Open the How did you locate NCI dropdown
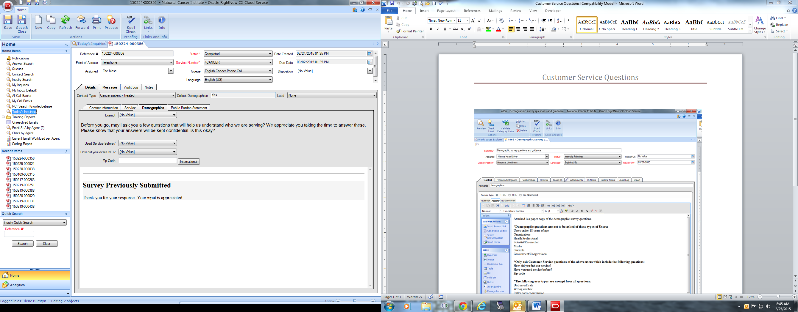The height and width of the screenshot is (312, 798). [147, 152]
